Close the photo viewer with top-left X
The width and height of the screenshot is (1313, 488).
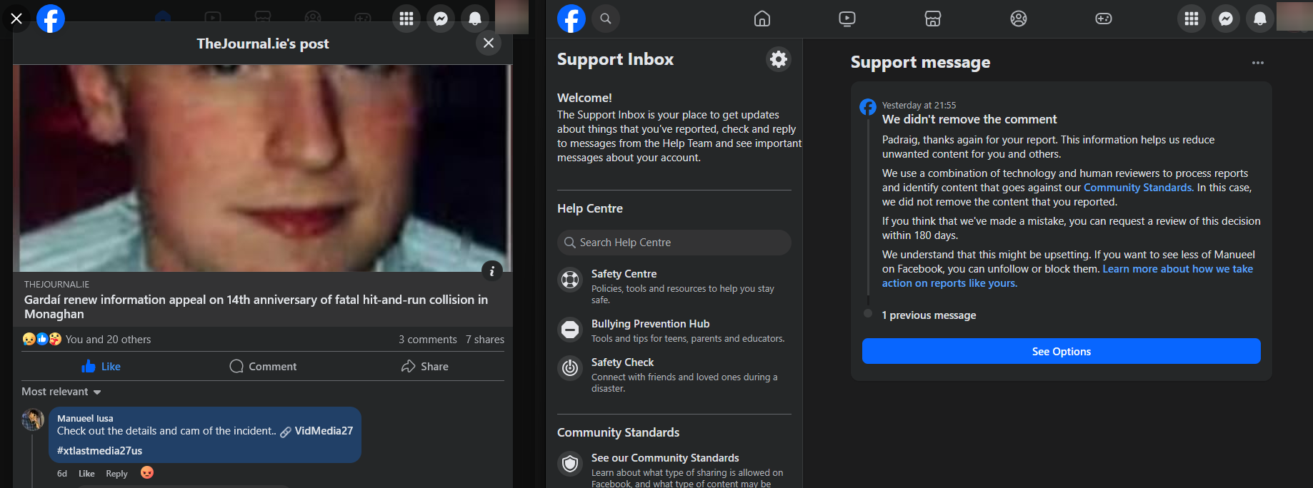[16, 19]
